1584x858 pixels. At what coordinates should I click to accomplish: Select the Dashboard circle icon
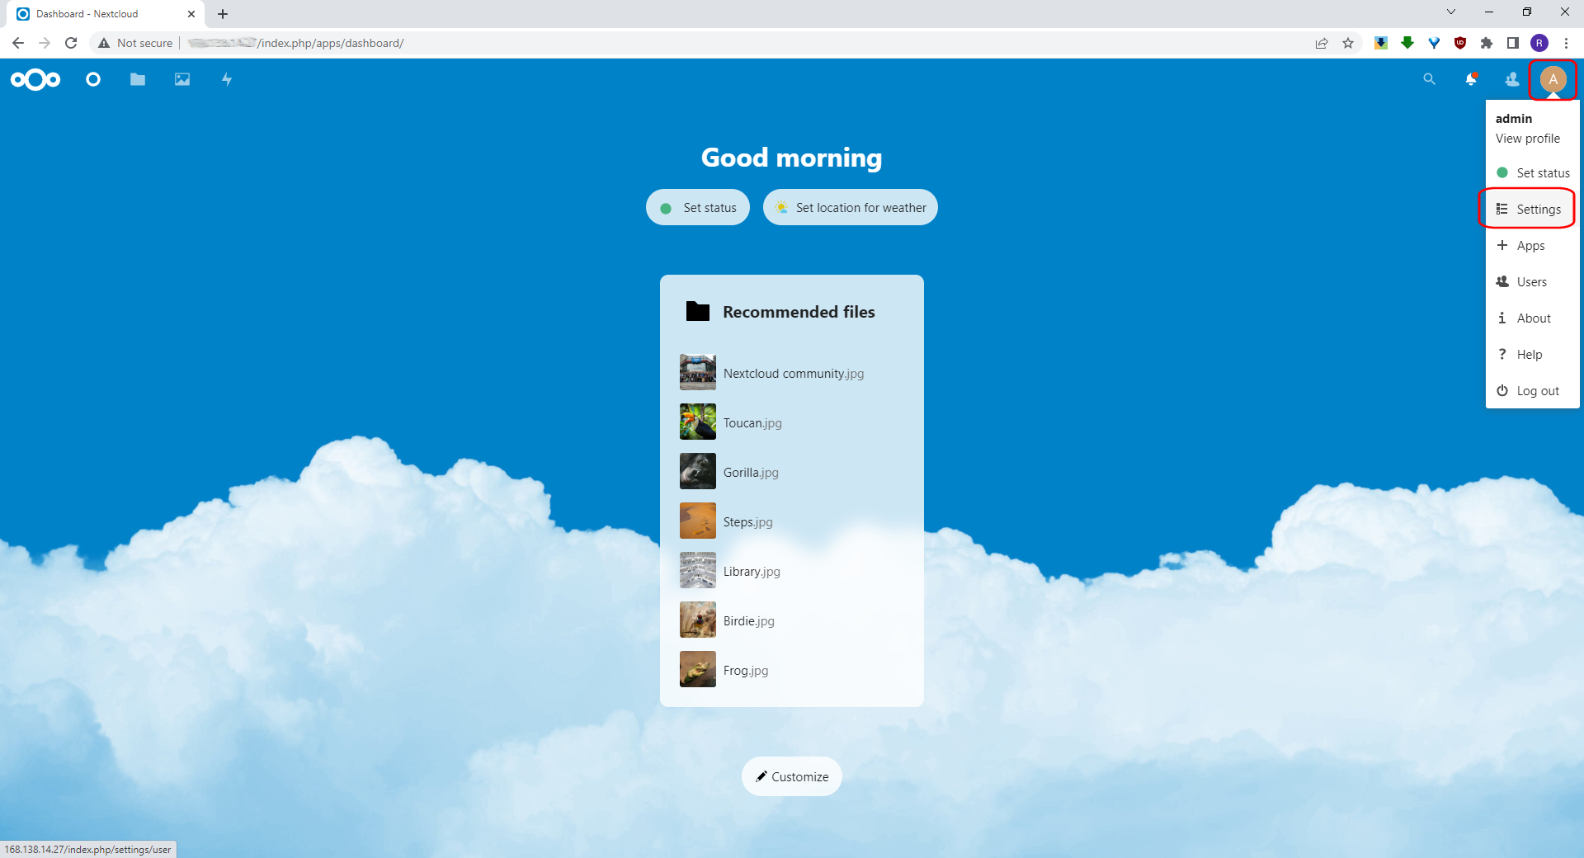click(x=92, y=79)
